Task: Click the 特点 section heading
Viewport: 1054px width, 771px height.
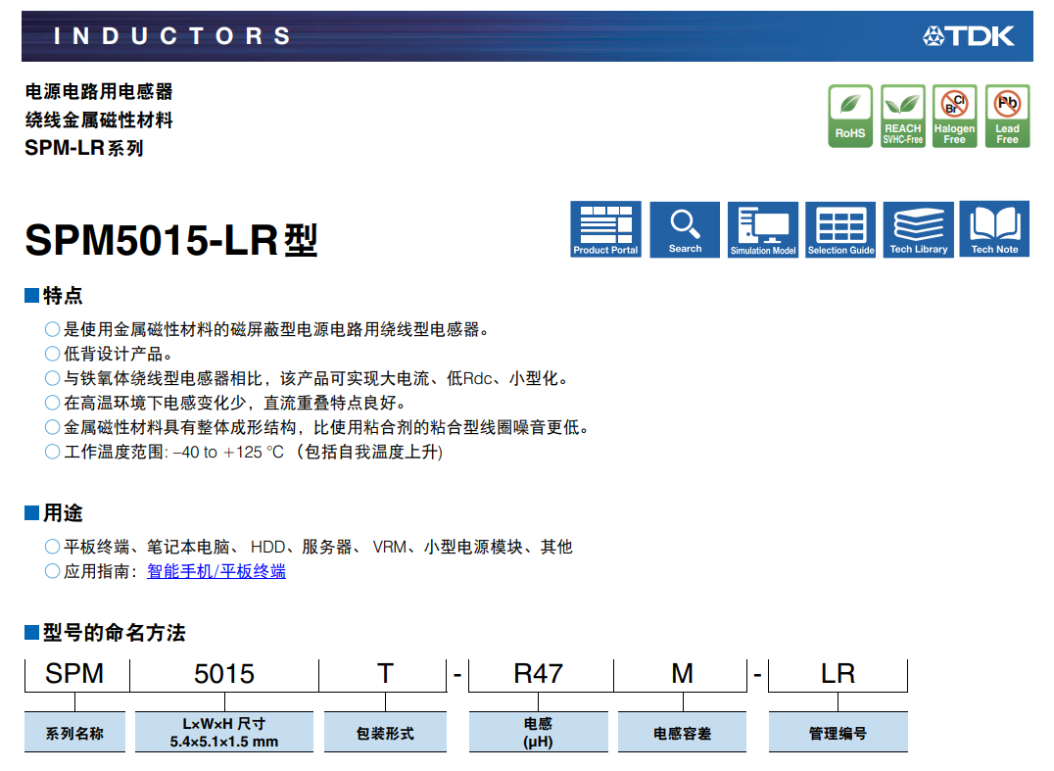Action: 63,295
